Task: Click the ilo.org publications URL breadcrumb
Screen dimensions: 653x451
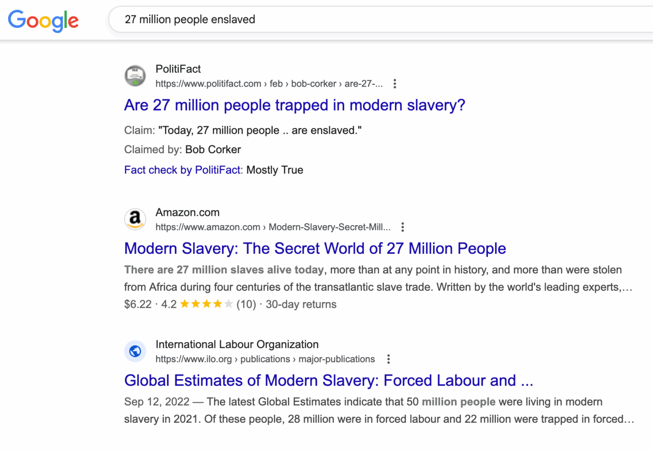Action: 265,359
